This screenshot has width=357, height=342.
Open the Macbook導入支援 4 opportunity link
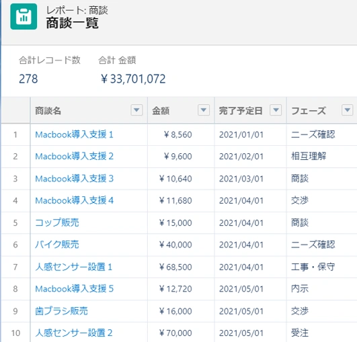74,200
